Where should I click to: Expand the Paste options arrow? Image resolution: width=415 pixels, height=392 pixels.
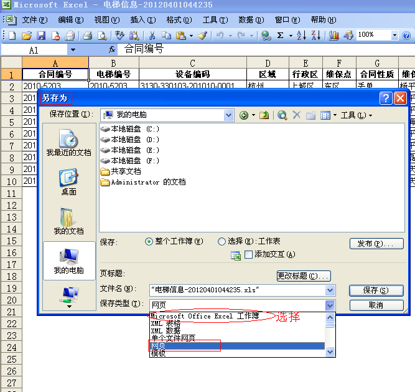point(191,36)
